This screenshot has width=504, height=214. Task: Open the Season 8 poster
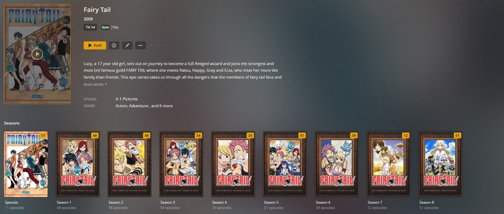pos(440,164)
